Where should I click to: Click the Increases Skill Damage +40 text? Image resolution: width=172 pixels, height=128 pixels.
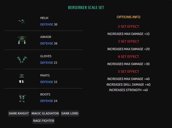point(128,85)
